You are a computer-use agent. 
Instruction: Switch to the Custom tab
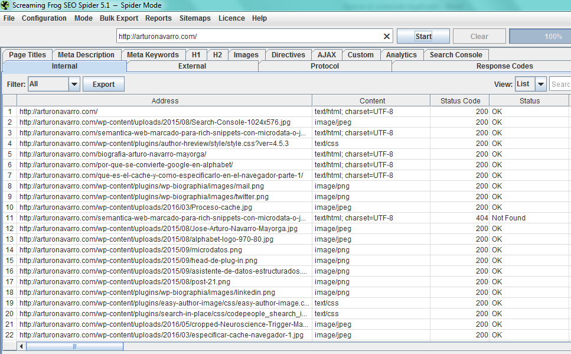coord(361,55)
